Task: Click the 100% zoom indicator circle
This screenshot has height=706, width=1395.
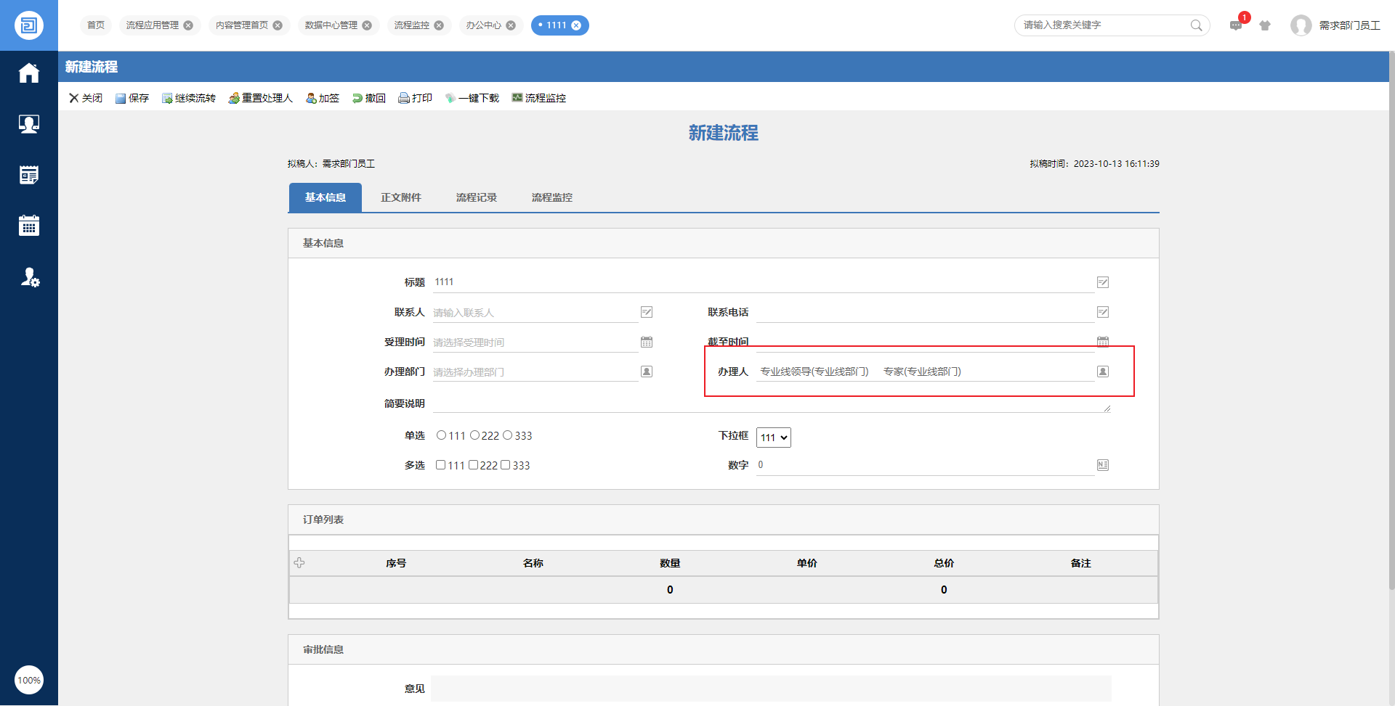Action: coord(29,680)
